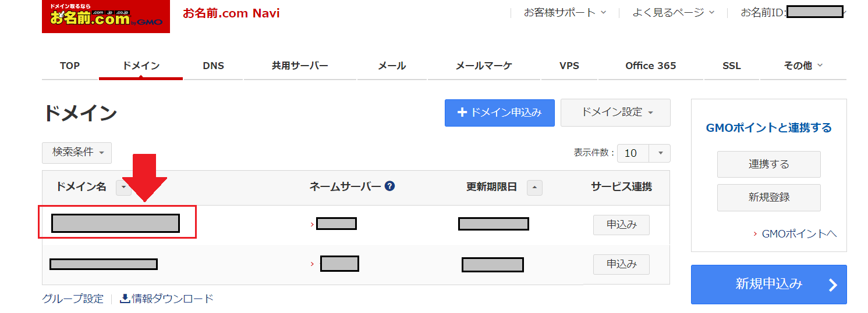The image size is (868, 313).
Task: Click 申込み in the first domain row
Action: pos(621,225)
